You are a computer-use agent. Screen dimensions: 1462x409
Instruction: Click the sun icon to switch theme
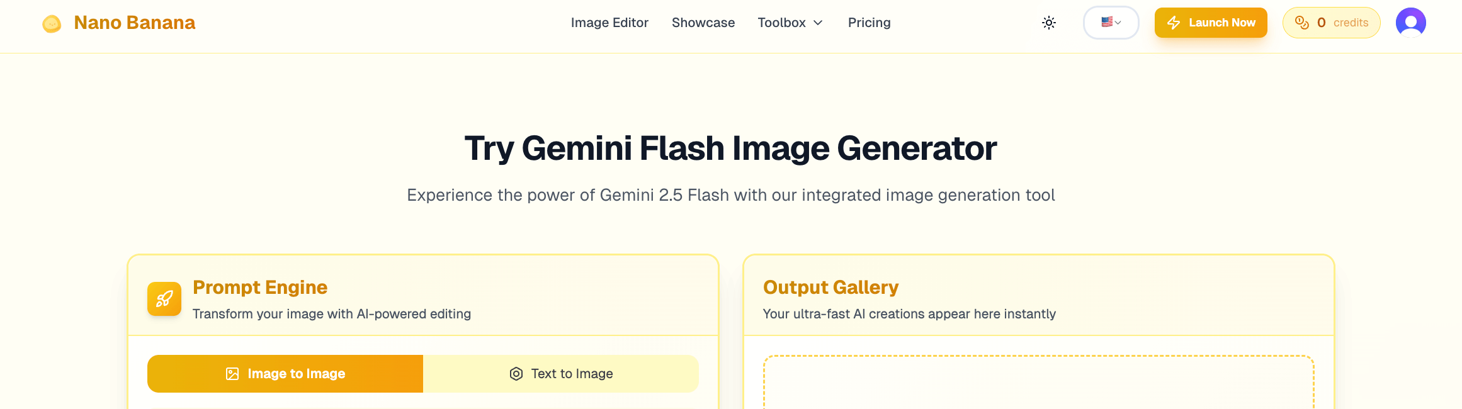(x=1049, y=22)
